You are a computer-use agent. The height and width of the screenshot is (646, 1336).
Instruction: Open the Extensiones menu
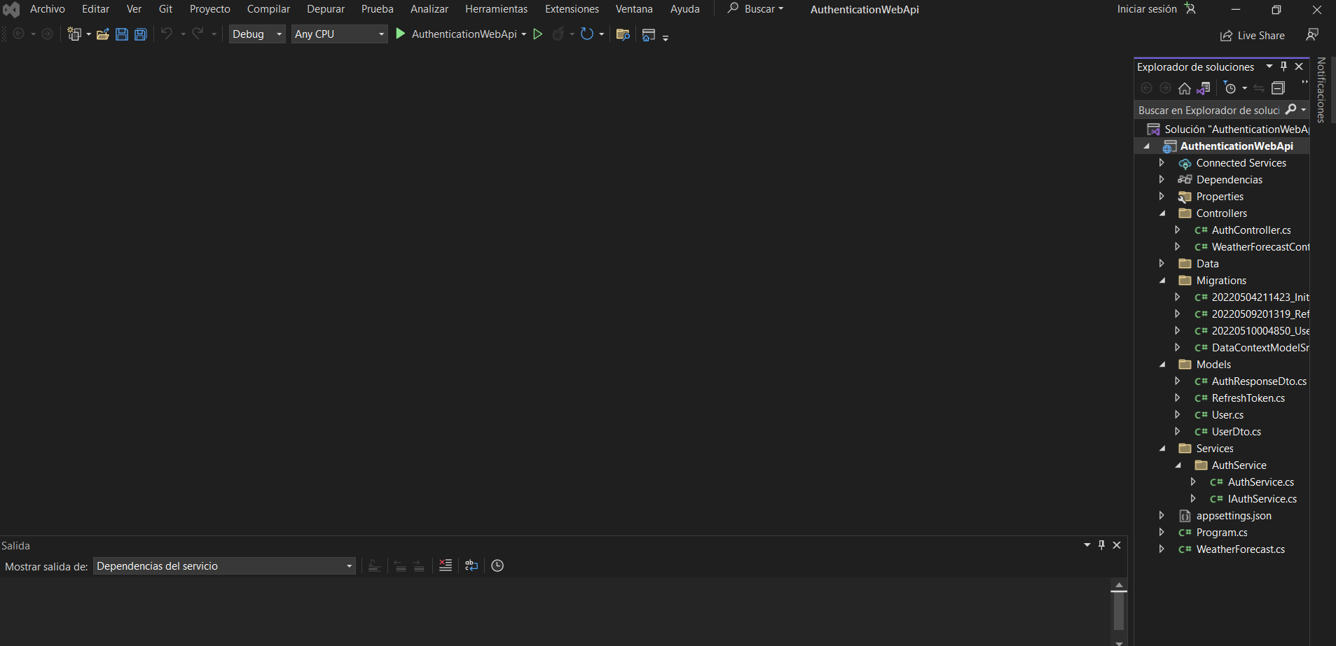(x=572, y=9)
